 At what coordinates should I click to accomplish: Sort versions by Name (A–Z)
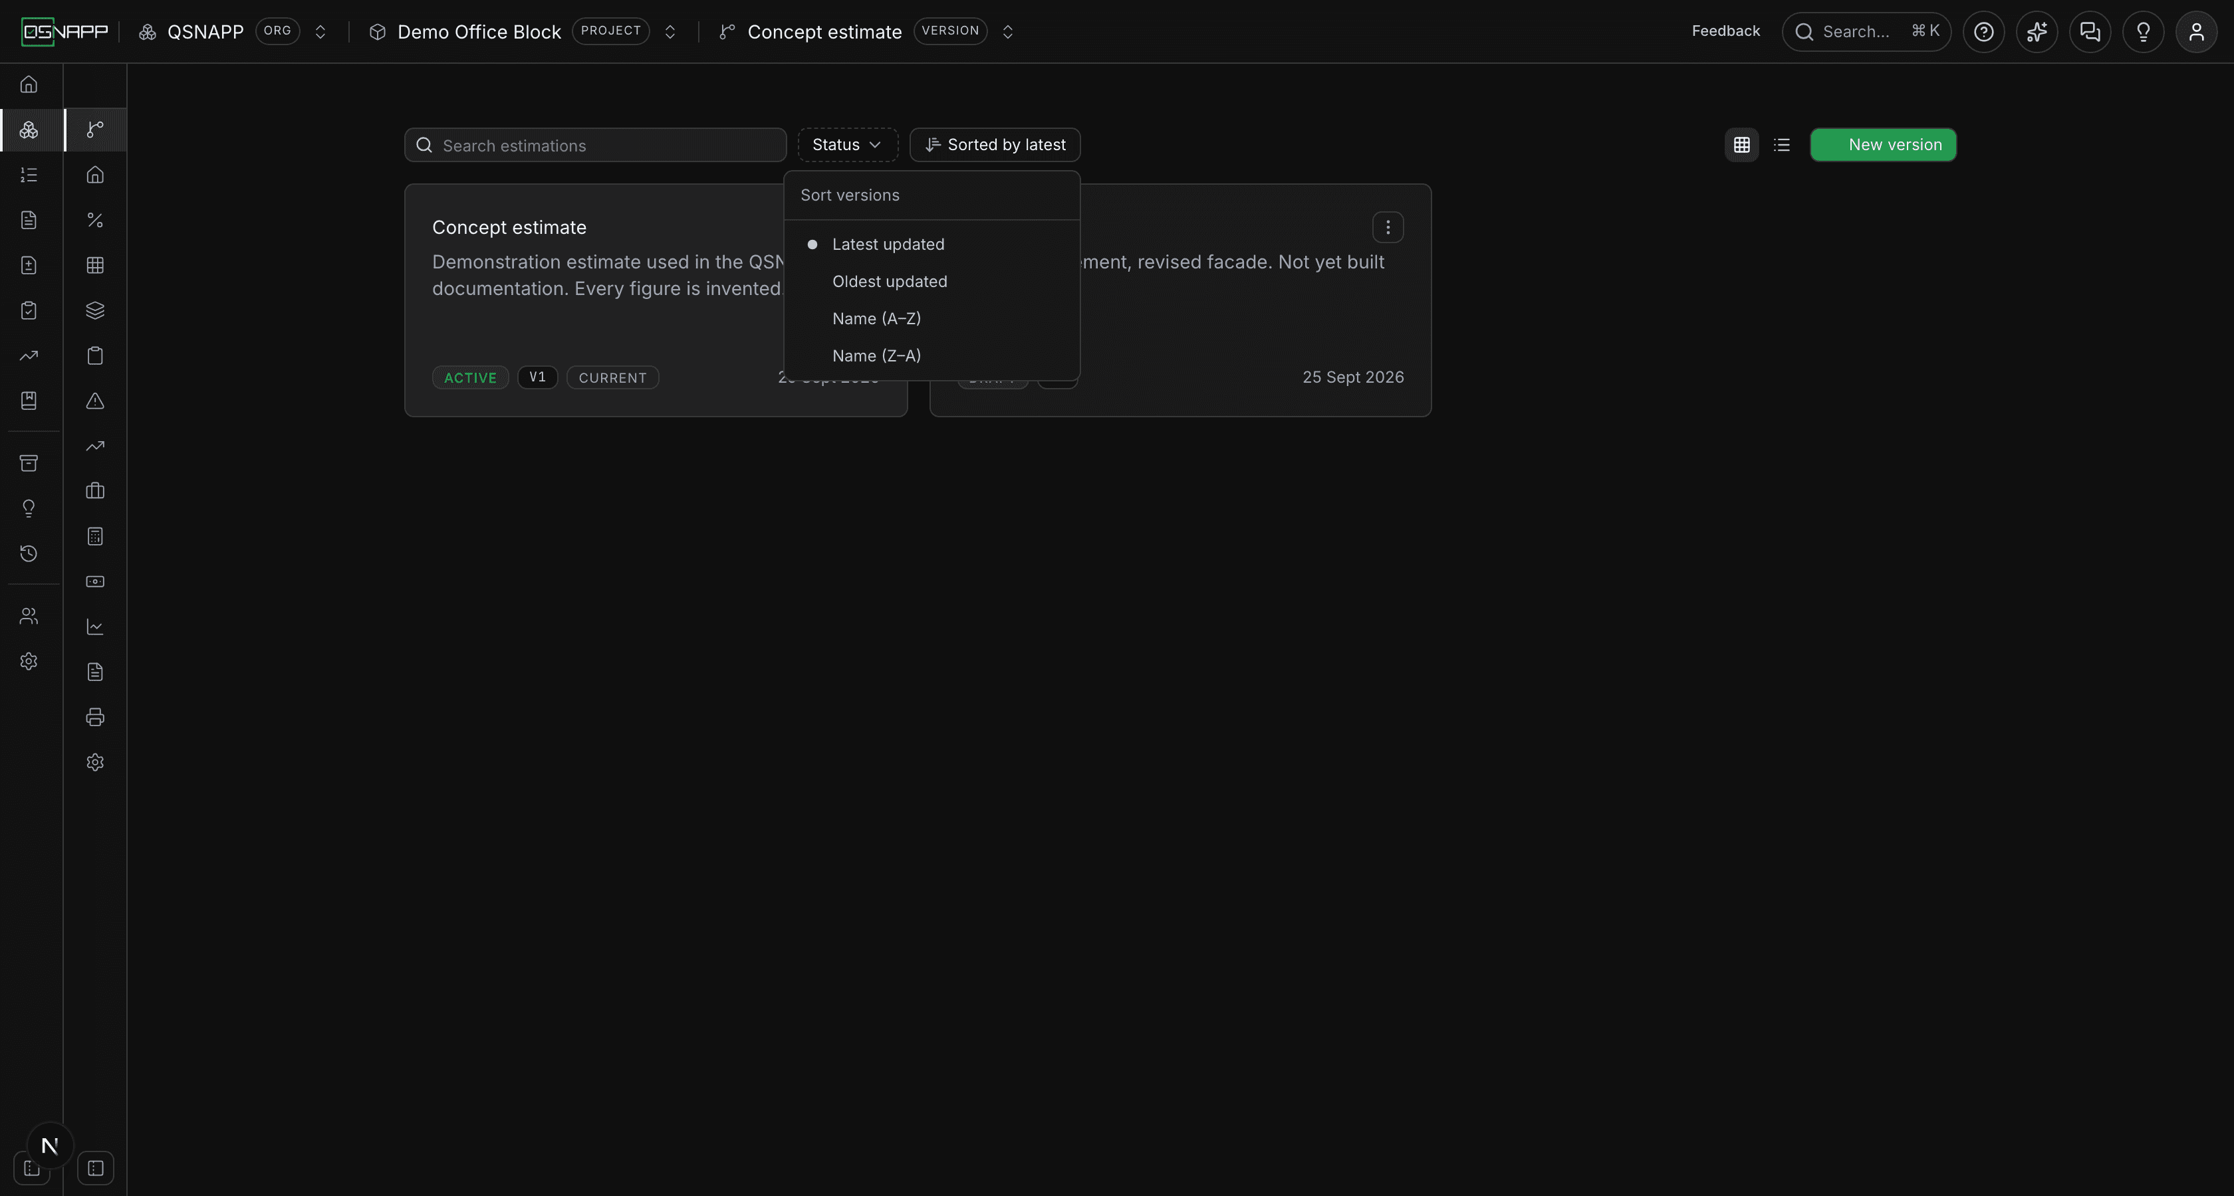coord(931,319)
